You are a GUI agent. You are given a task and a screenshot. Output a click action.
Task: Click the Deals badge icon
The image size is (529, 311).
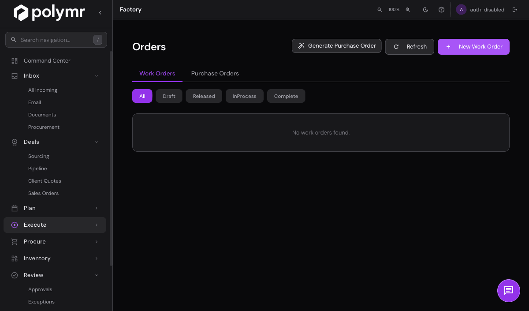click(15, 142)
